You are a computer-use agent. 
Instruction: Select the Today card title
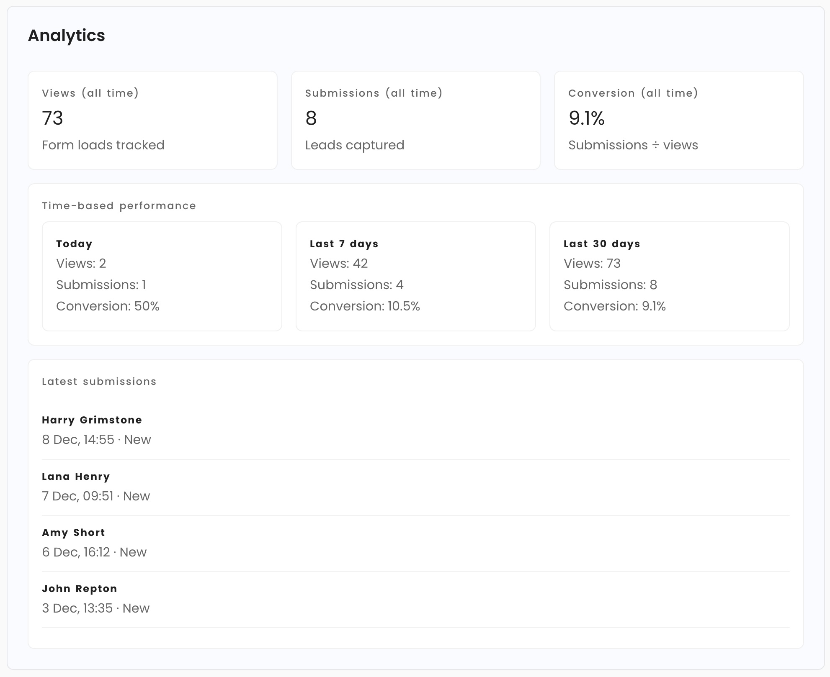[74, 244]
